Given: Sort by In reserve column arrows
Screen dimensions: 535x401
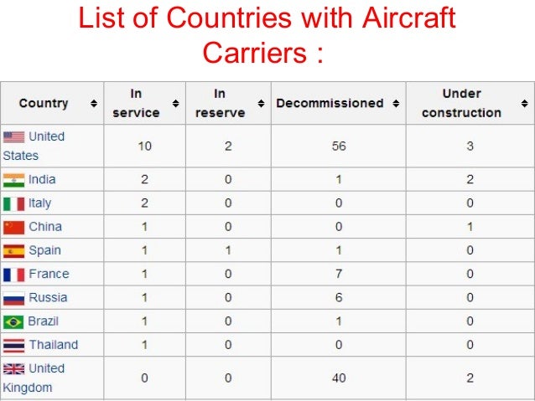Looking at the screenshot, I should [x=261, y=104].
